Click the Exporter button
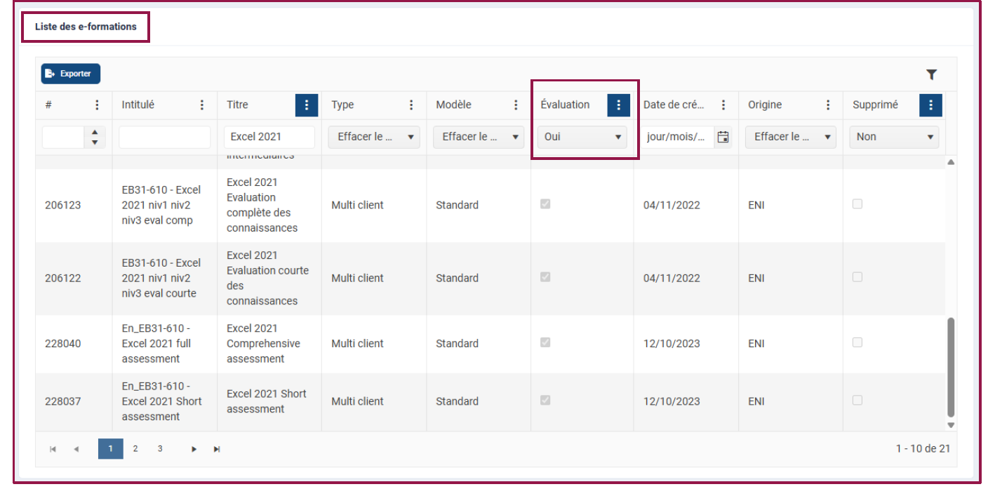 [71, 74]
